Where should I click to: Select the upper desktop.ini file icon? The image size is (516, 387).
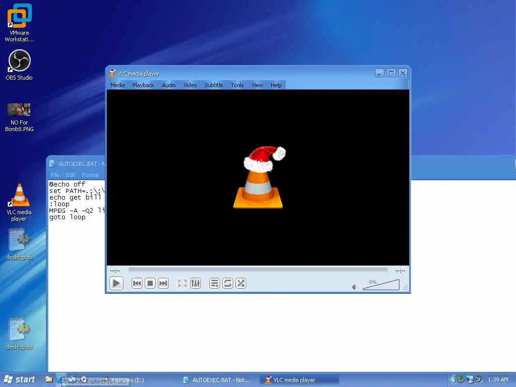point(19,244)
